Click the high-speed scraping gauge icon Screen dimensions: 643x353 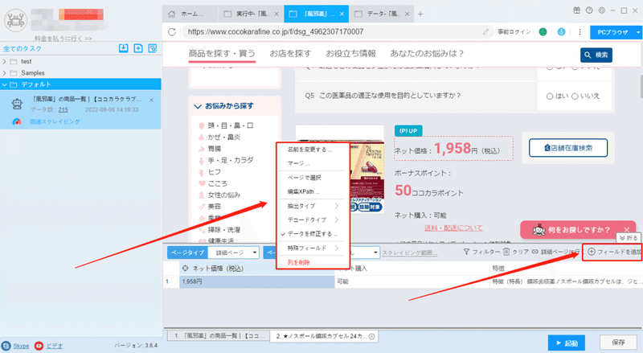[x=16, y=122]
